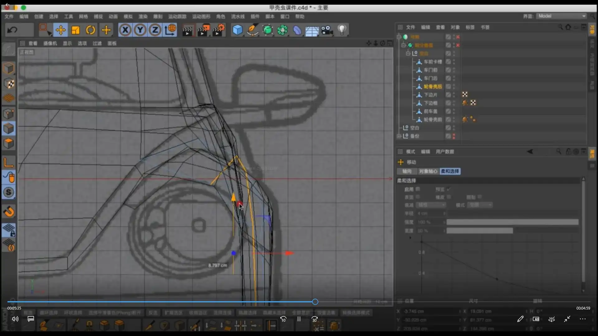Screen dimensions: 598x336
Task: Open the 文件 menu in the menu bar
Action: [x=9, y=16]
